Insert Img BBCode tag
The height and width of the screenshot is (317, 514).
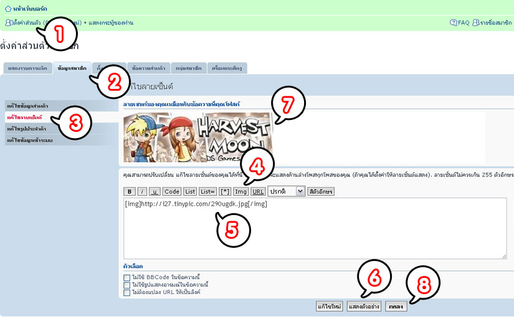240,191
